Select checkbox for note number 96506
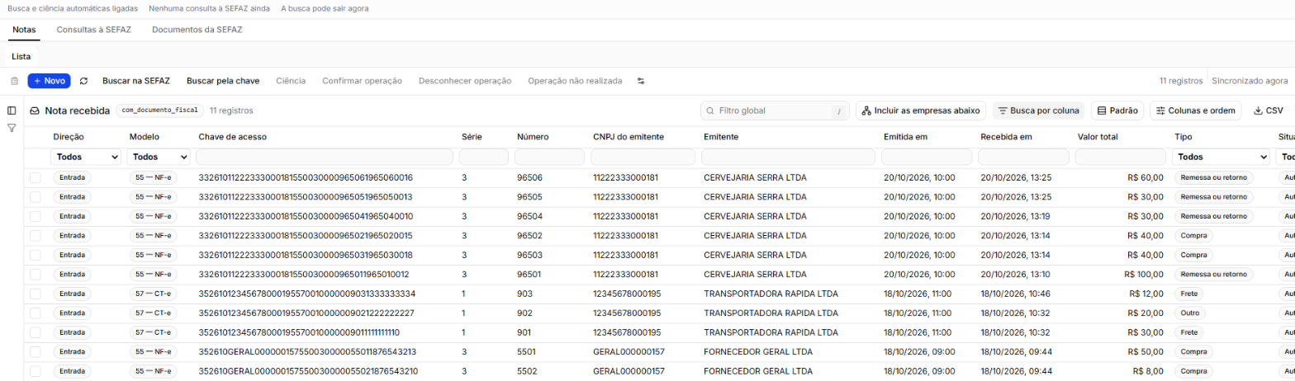Viewport: 1295px width, 381px height. coord(36,177)
